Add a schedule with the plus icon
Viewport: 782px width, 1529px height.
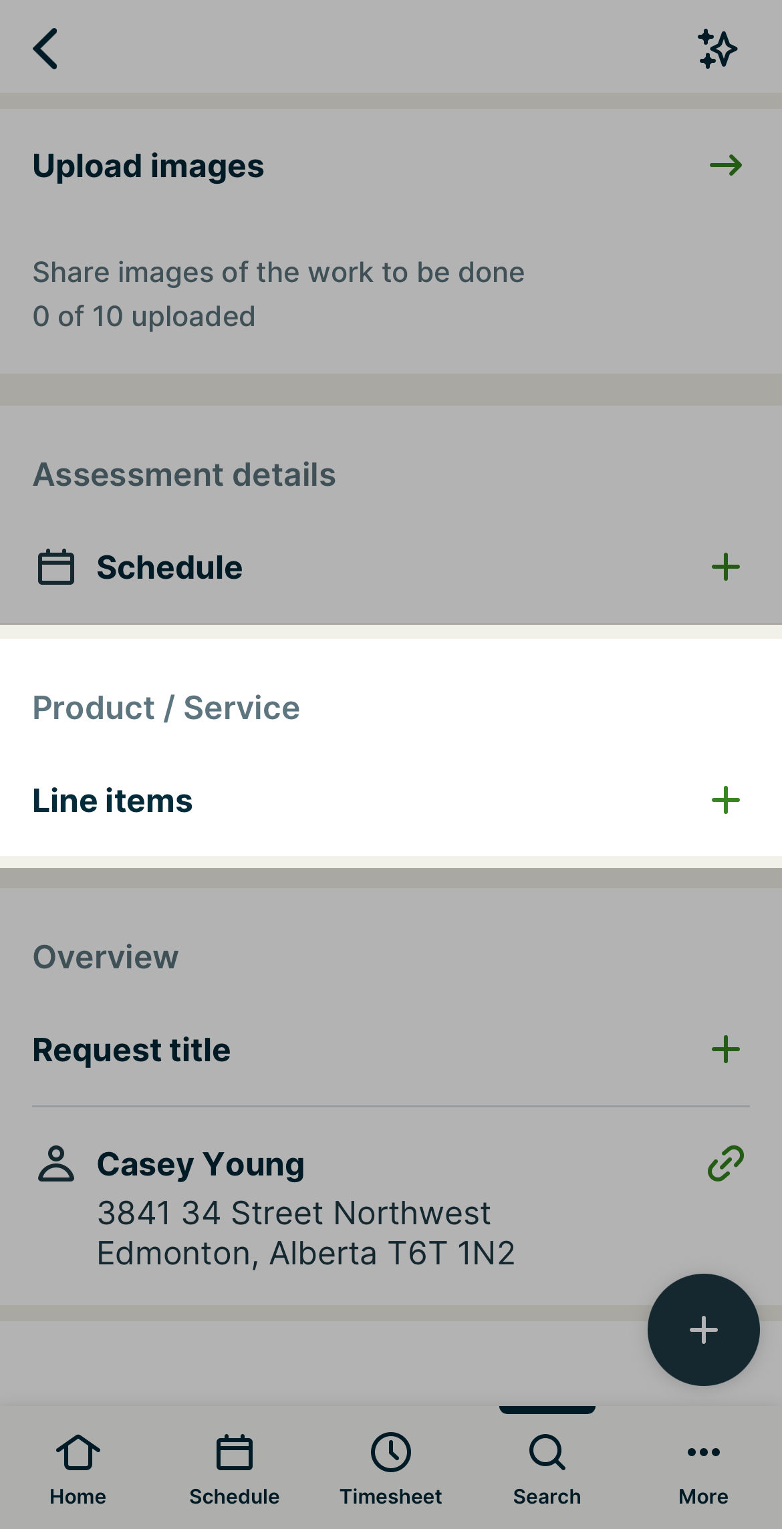pos(726,567)
